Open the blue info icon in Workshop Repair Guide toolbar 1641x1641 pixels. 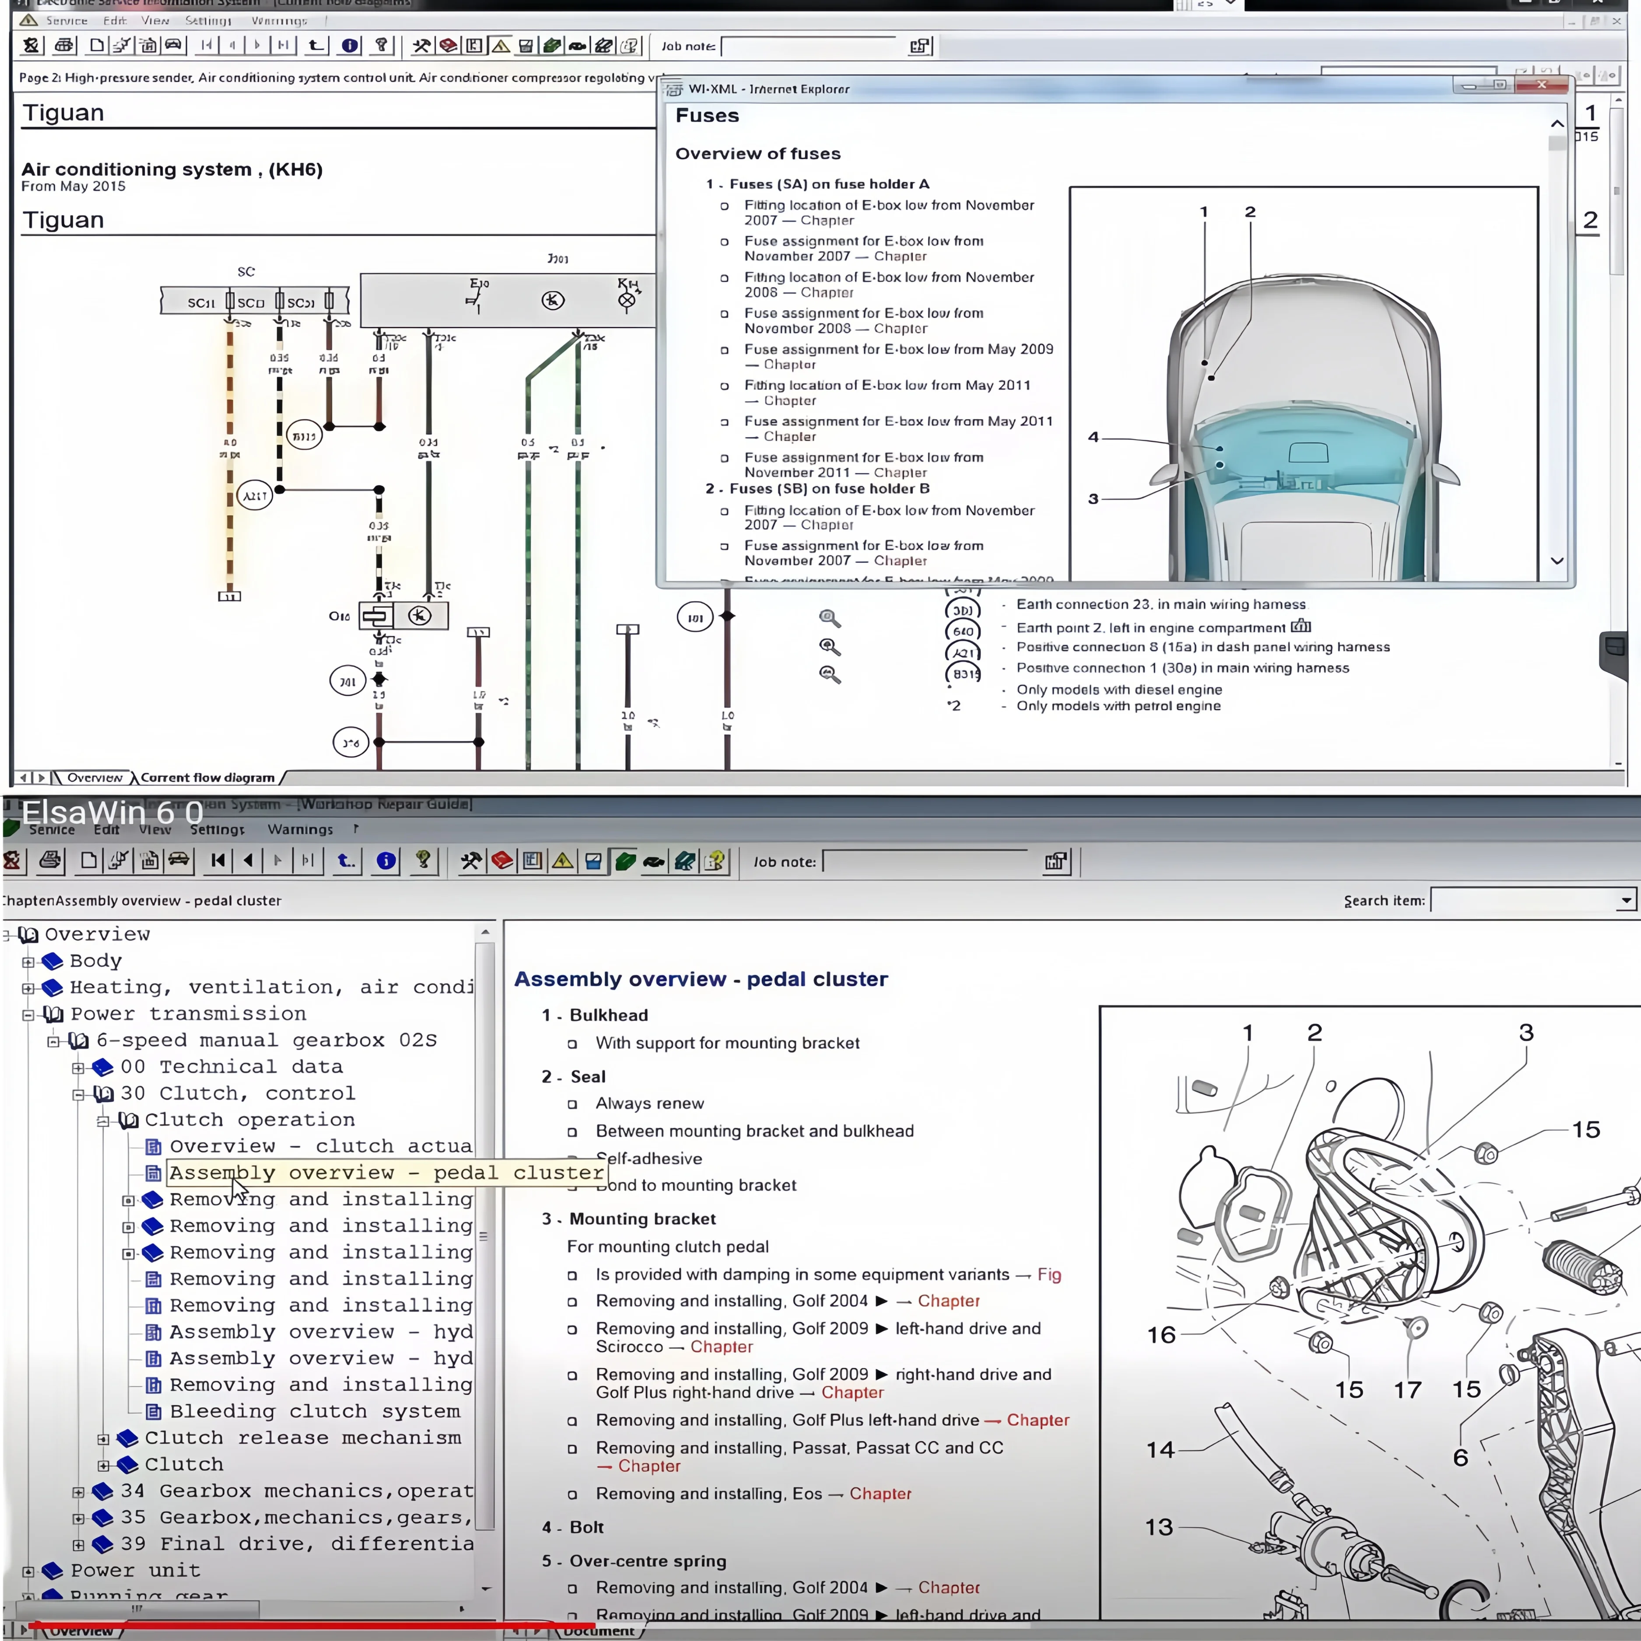pyautogui.click(x=386, y=860)
